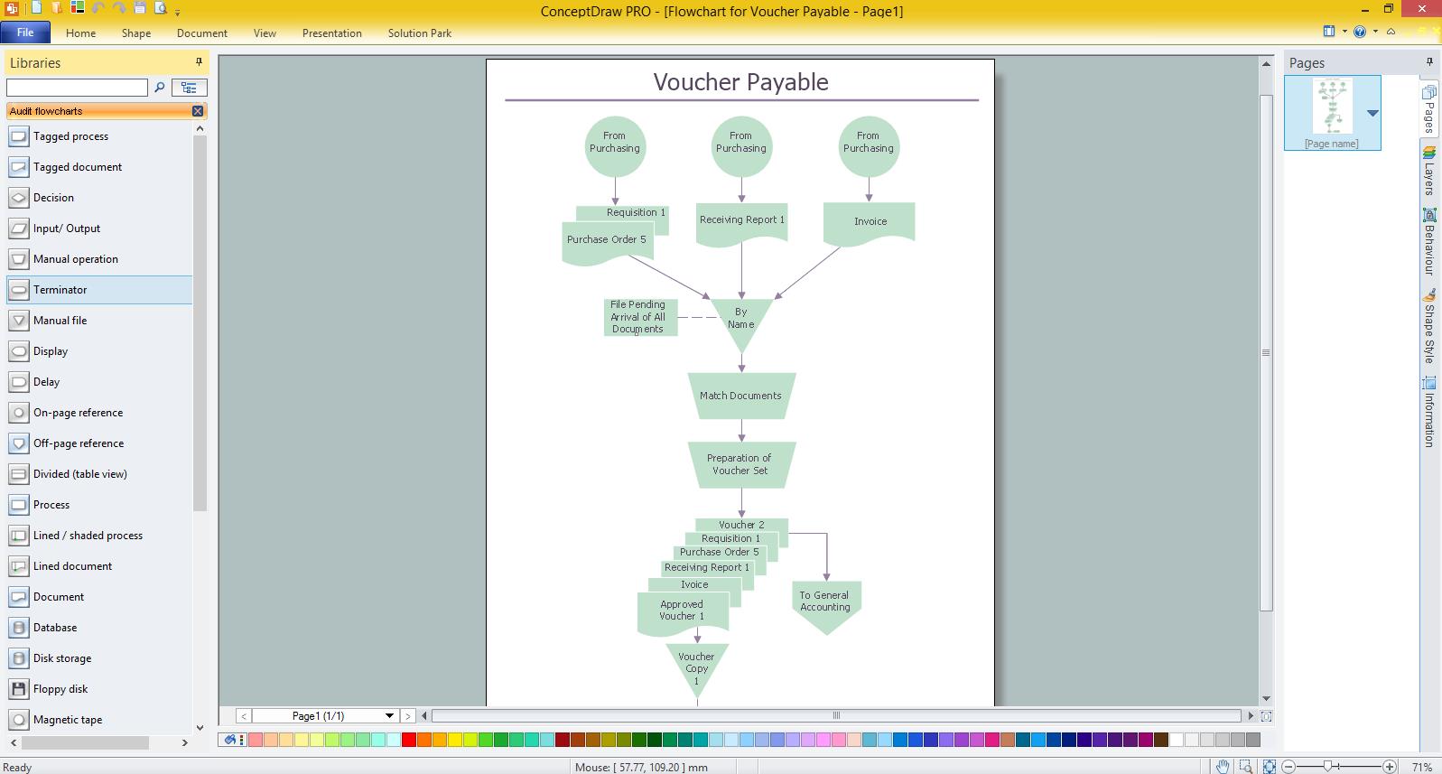The height and width of the screenshot is (774, 1442).
Task: Close the Audit flowcharts library
Action: pyautogui.click(x=198, y=111)
